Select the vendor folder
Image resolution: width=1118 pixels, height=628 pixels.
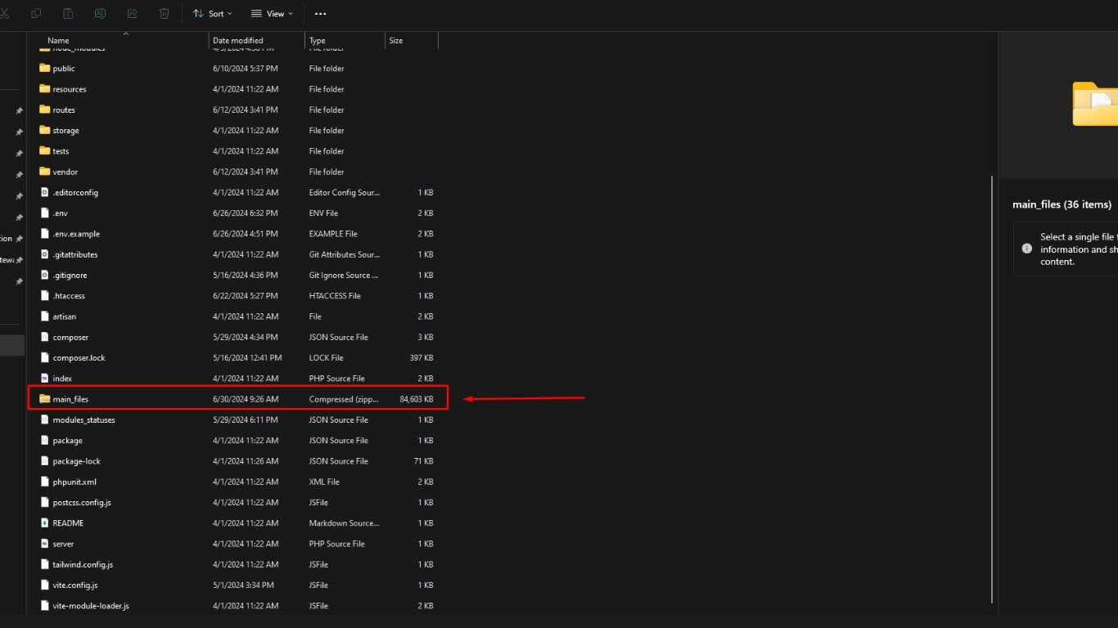pyautogui.click(x=65, y=173)
